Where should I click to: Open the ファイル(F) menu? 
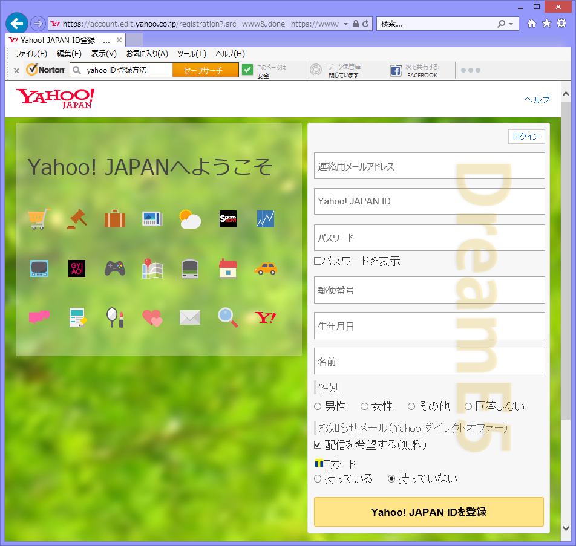point(31,54)
